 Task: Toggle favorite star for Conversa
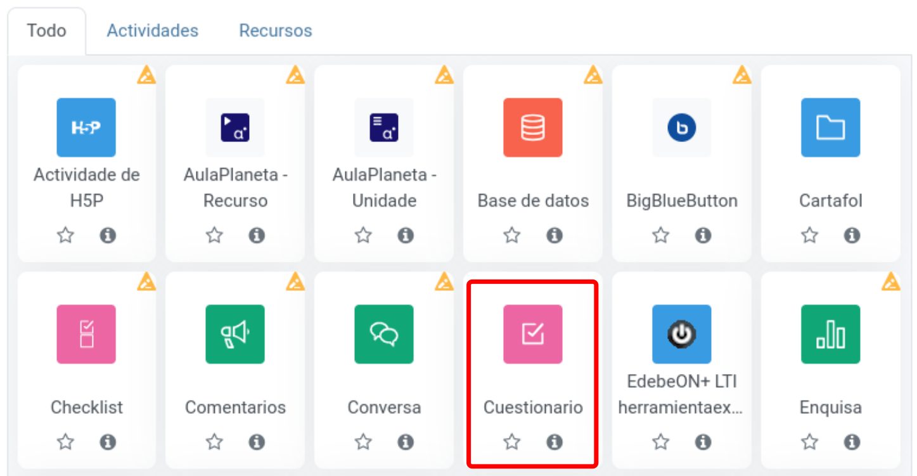pos(363,442)
